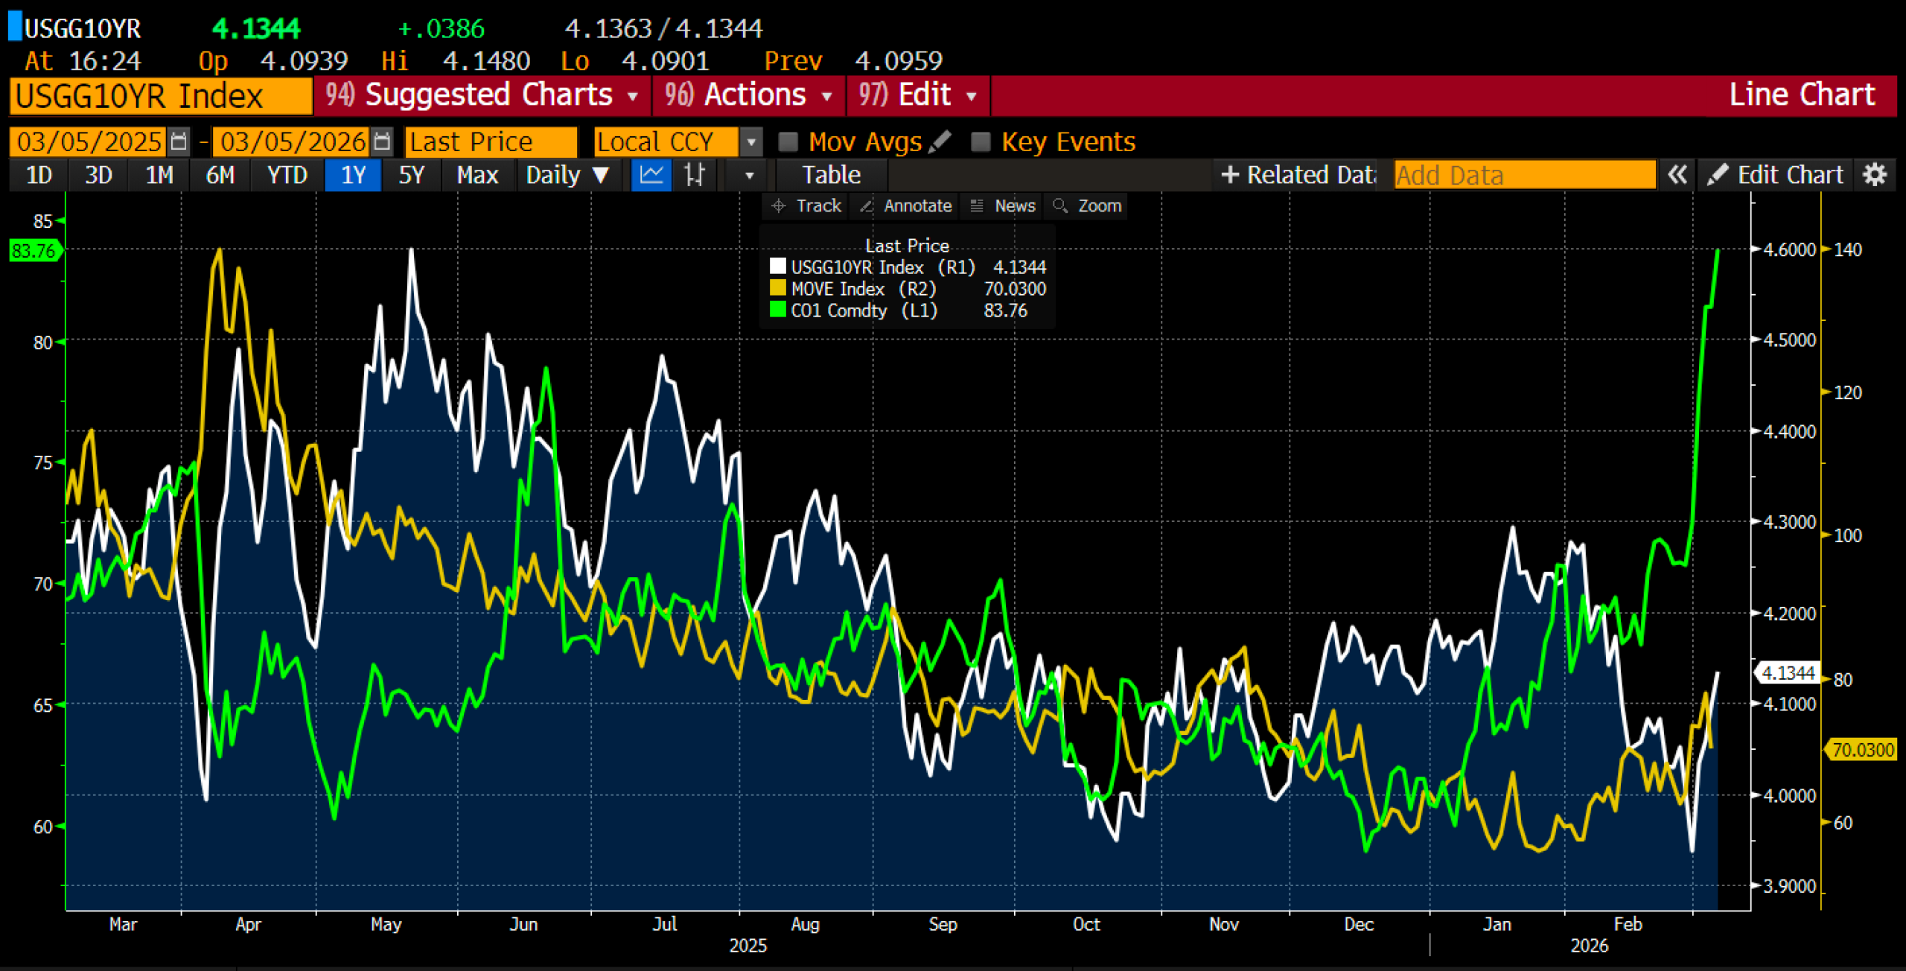Open the chart type dropdown arrow
1906x971 pixels.
tap(749, 176)
